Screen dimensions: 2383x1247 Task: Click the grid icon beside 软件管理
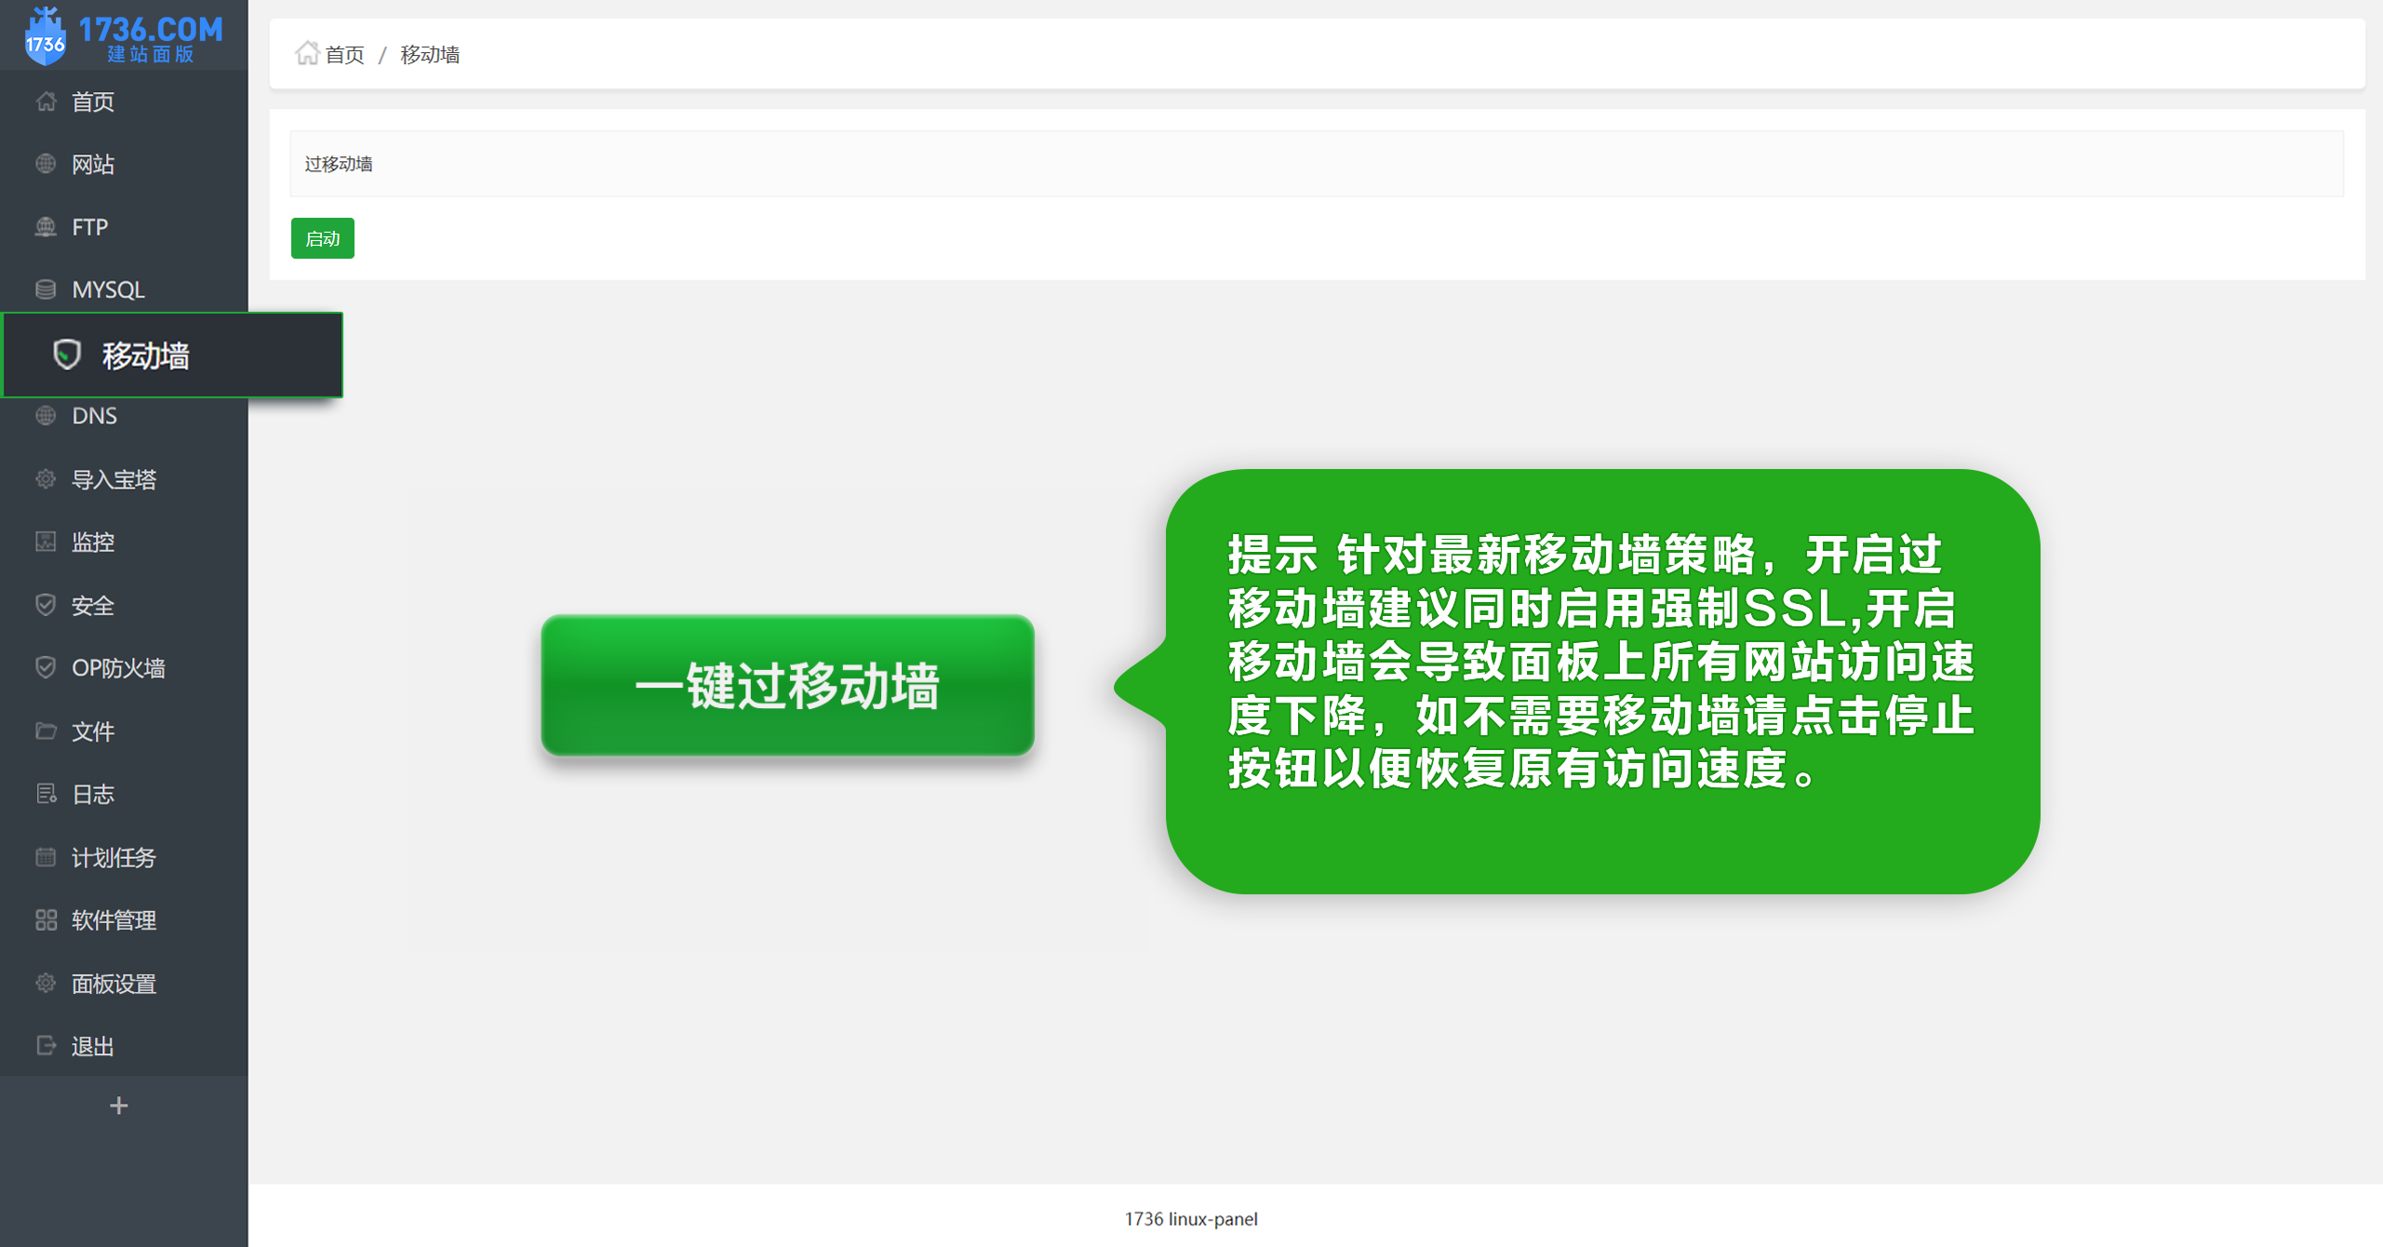[x=46, y=919]
